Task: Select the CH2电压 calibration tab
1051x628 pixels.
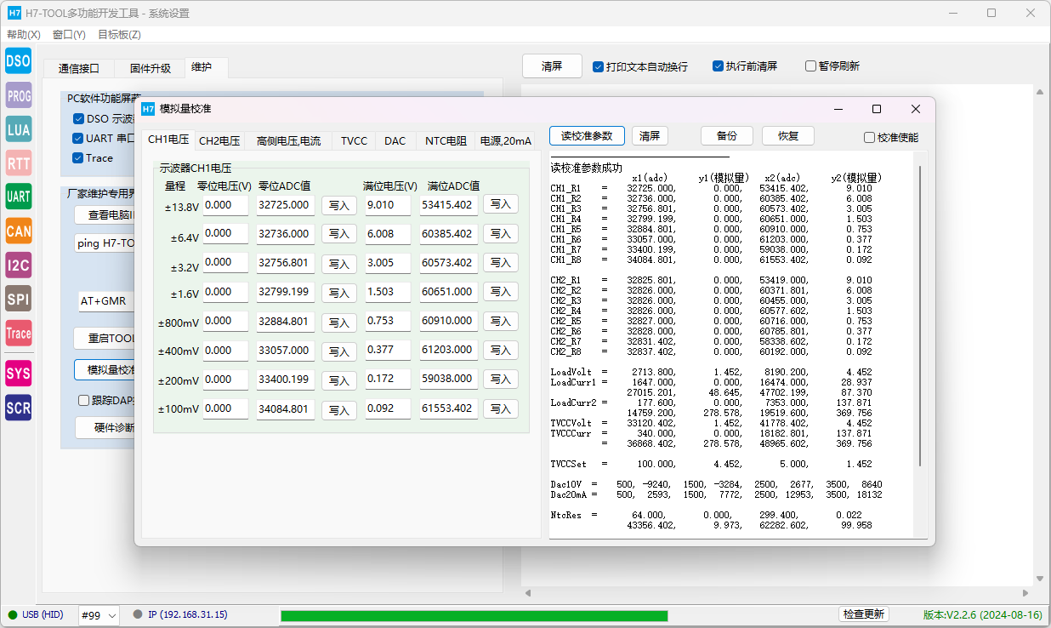Action: click(x=219, y=140)
